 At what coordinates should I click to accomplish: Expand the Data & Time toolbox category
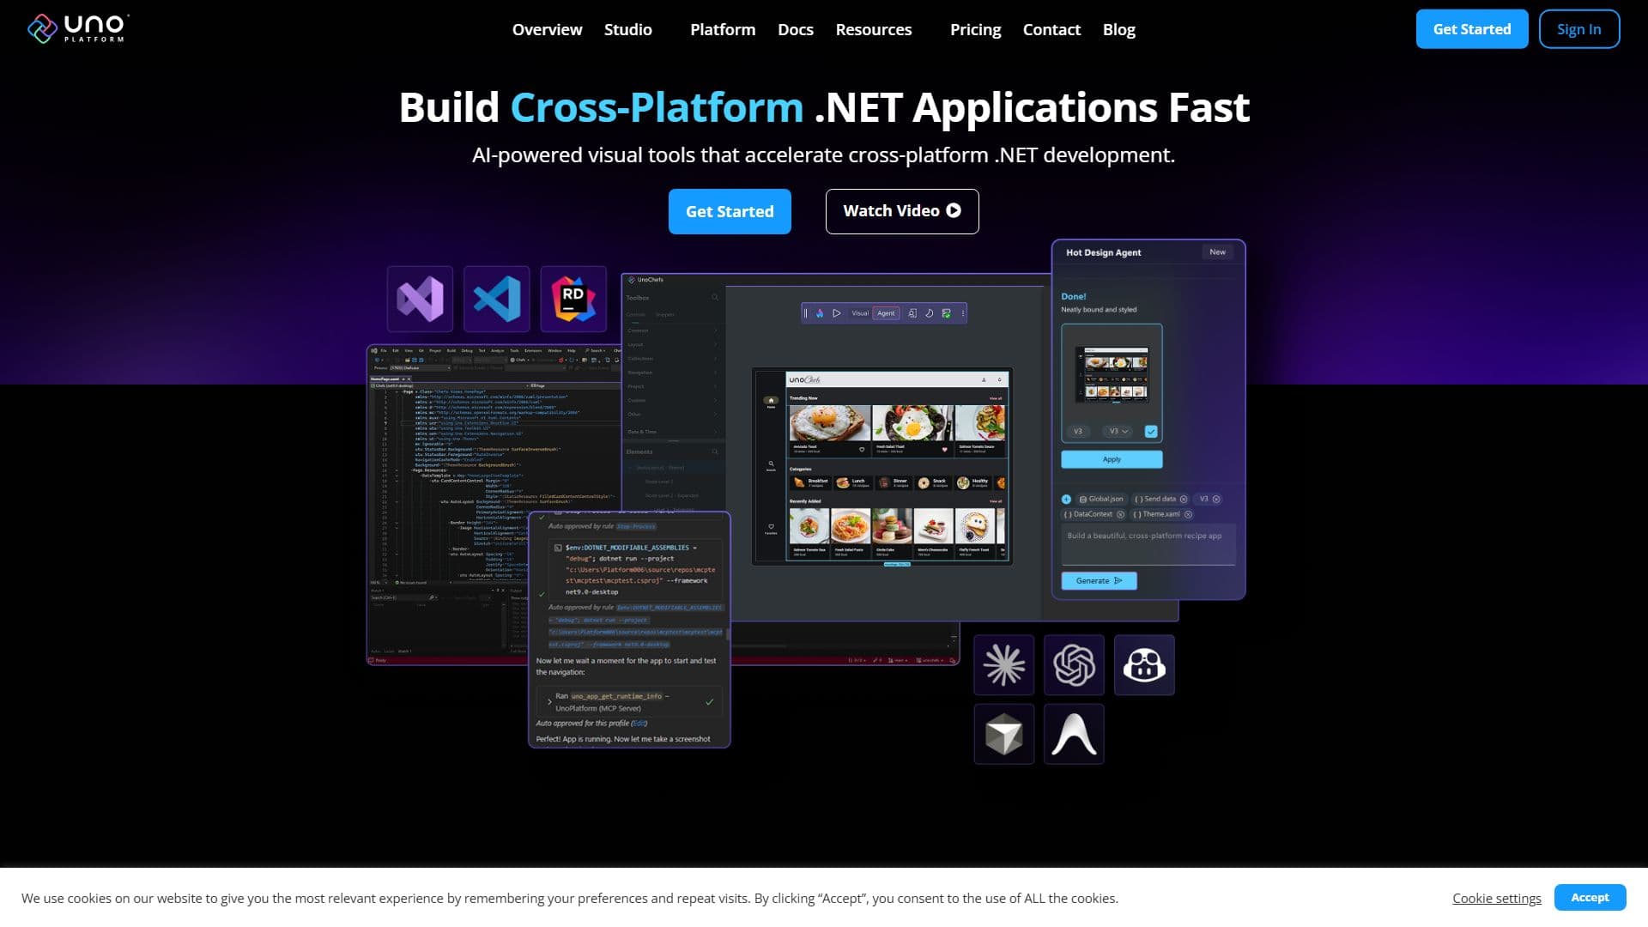coord(674,432)
